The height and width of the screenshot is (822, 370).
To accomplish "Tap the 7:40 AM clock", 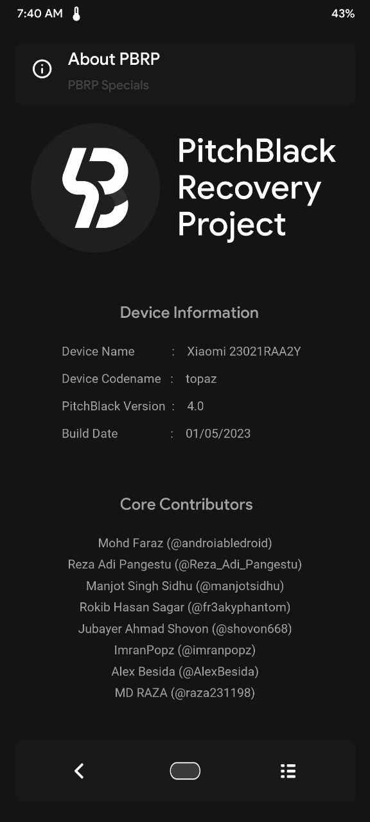I will [x=40, y=13].
